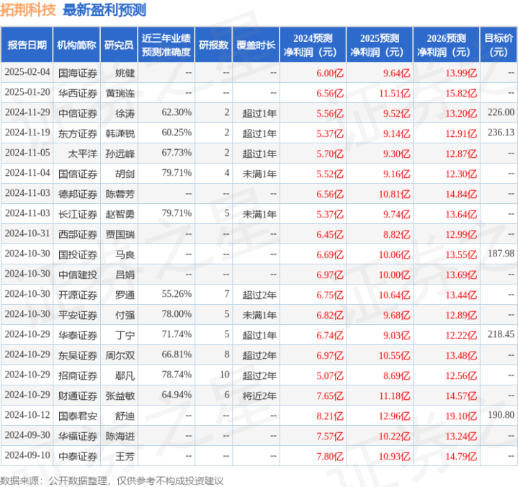Select the 国海证券 institution cell
Screen dimensions: 518x487
[78, 73]
